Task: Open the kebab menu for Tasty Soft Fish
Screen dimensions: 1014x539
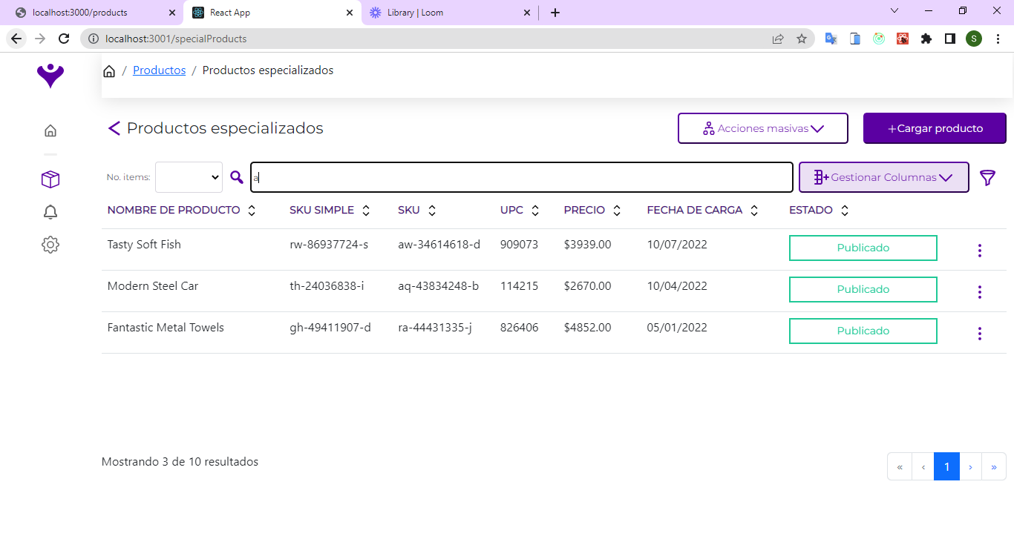Action: 980,250
